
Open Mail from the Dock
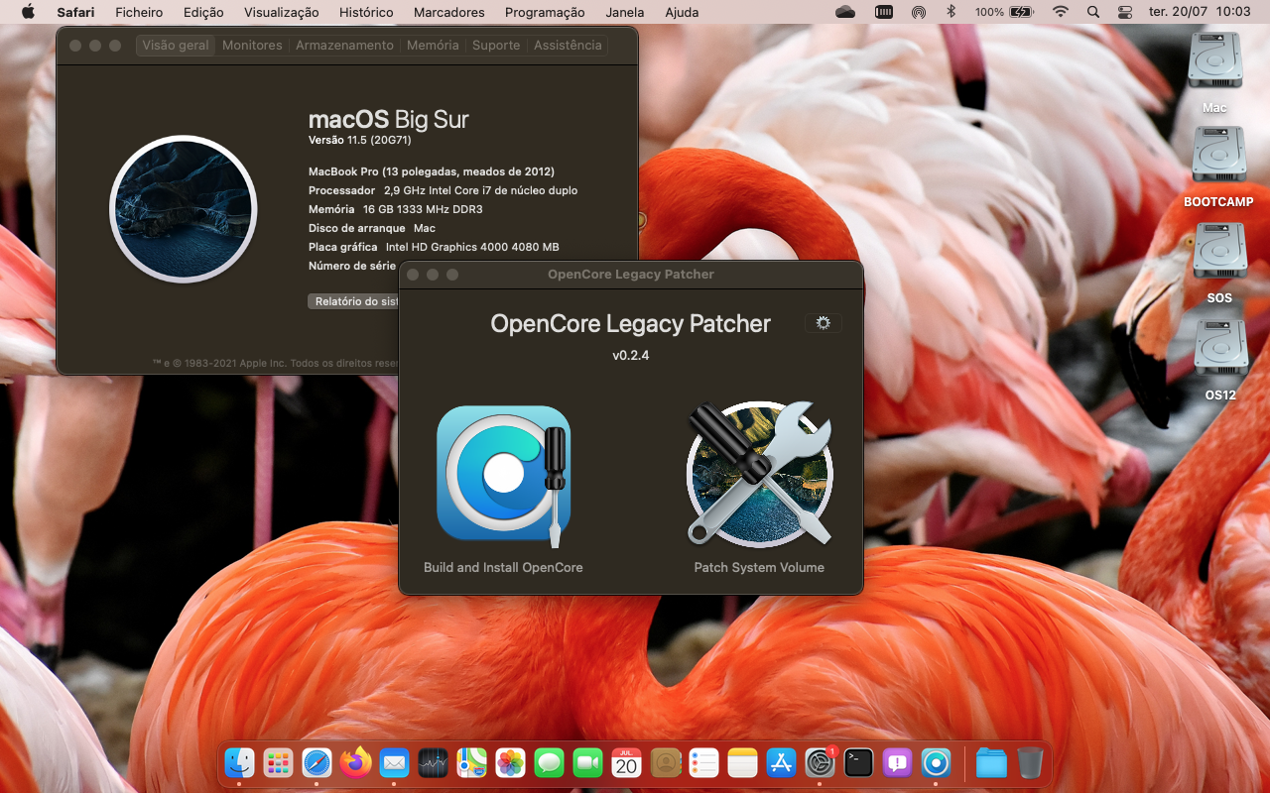[394, 762]
